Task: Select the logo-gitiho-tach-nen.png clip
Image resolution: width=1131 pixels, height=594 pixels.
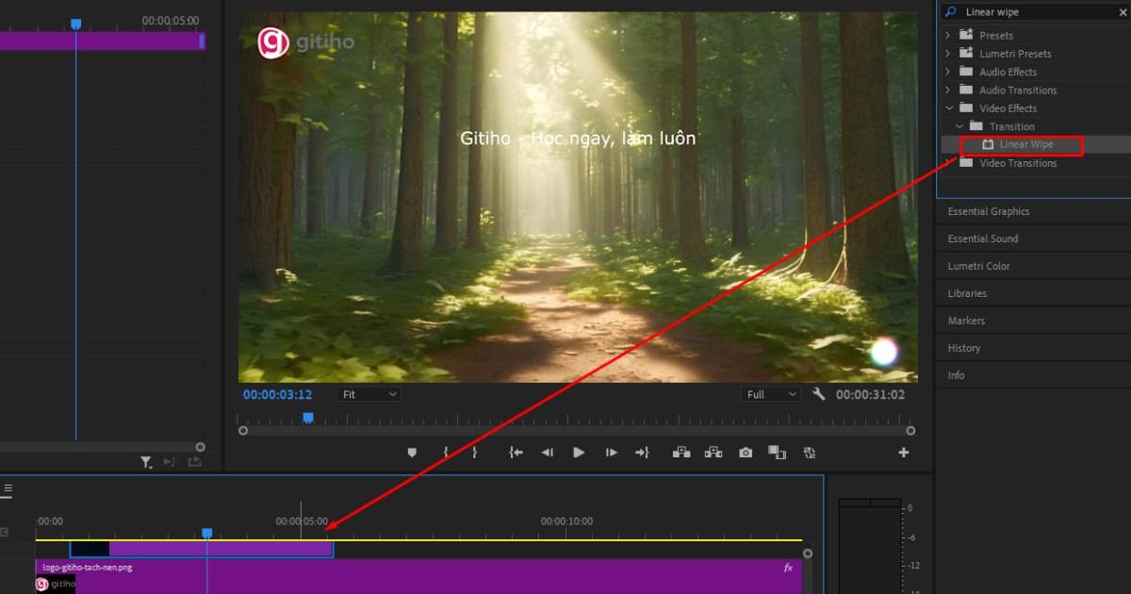Action: 419,576
